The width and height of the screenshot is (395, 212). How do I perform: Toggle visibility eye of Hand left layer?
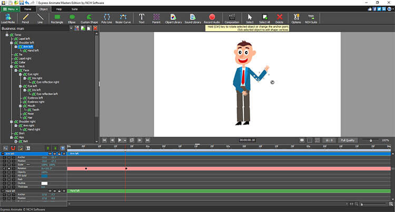click(x=50, y=190)
